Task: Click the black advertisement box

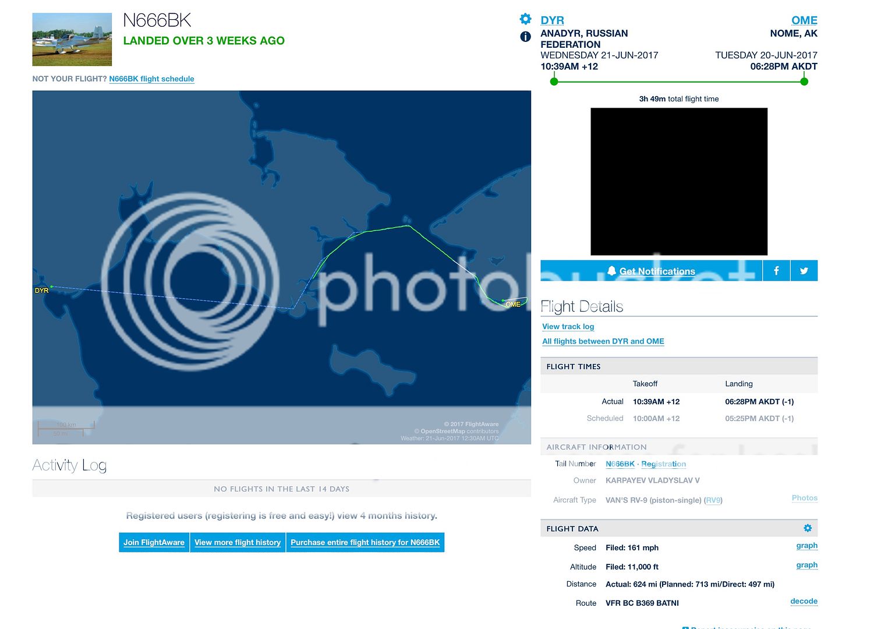Action: point(679,182)
